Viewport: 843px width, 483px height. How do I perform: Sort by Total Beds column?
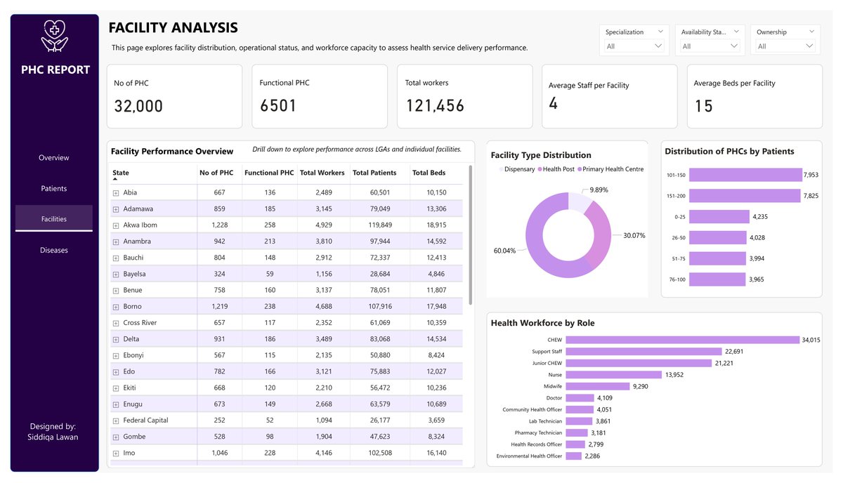(429, 173)
